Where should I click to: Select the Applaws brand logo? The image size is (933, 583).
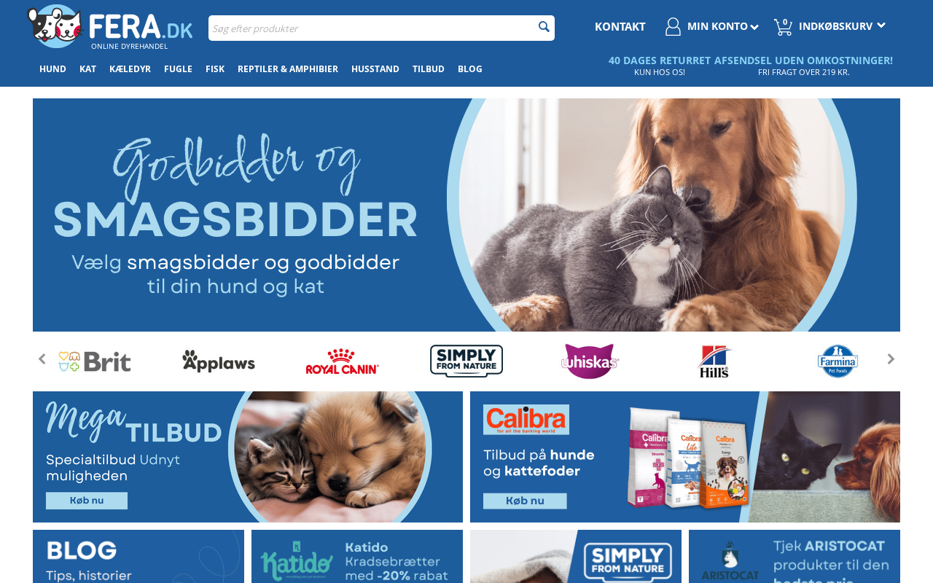[219, 361]
